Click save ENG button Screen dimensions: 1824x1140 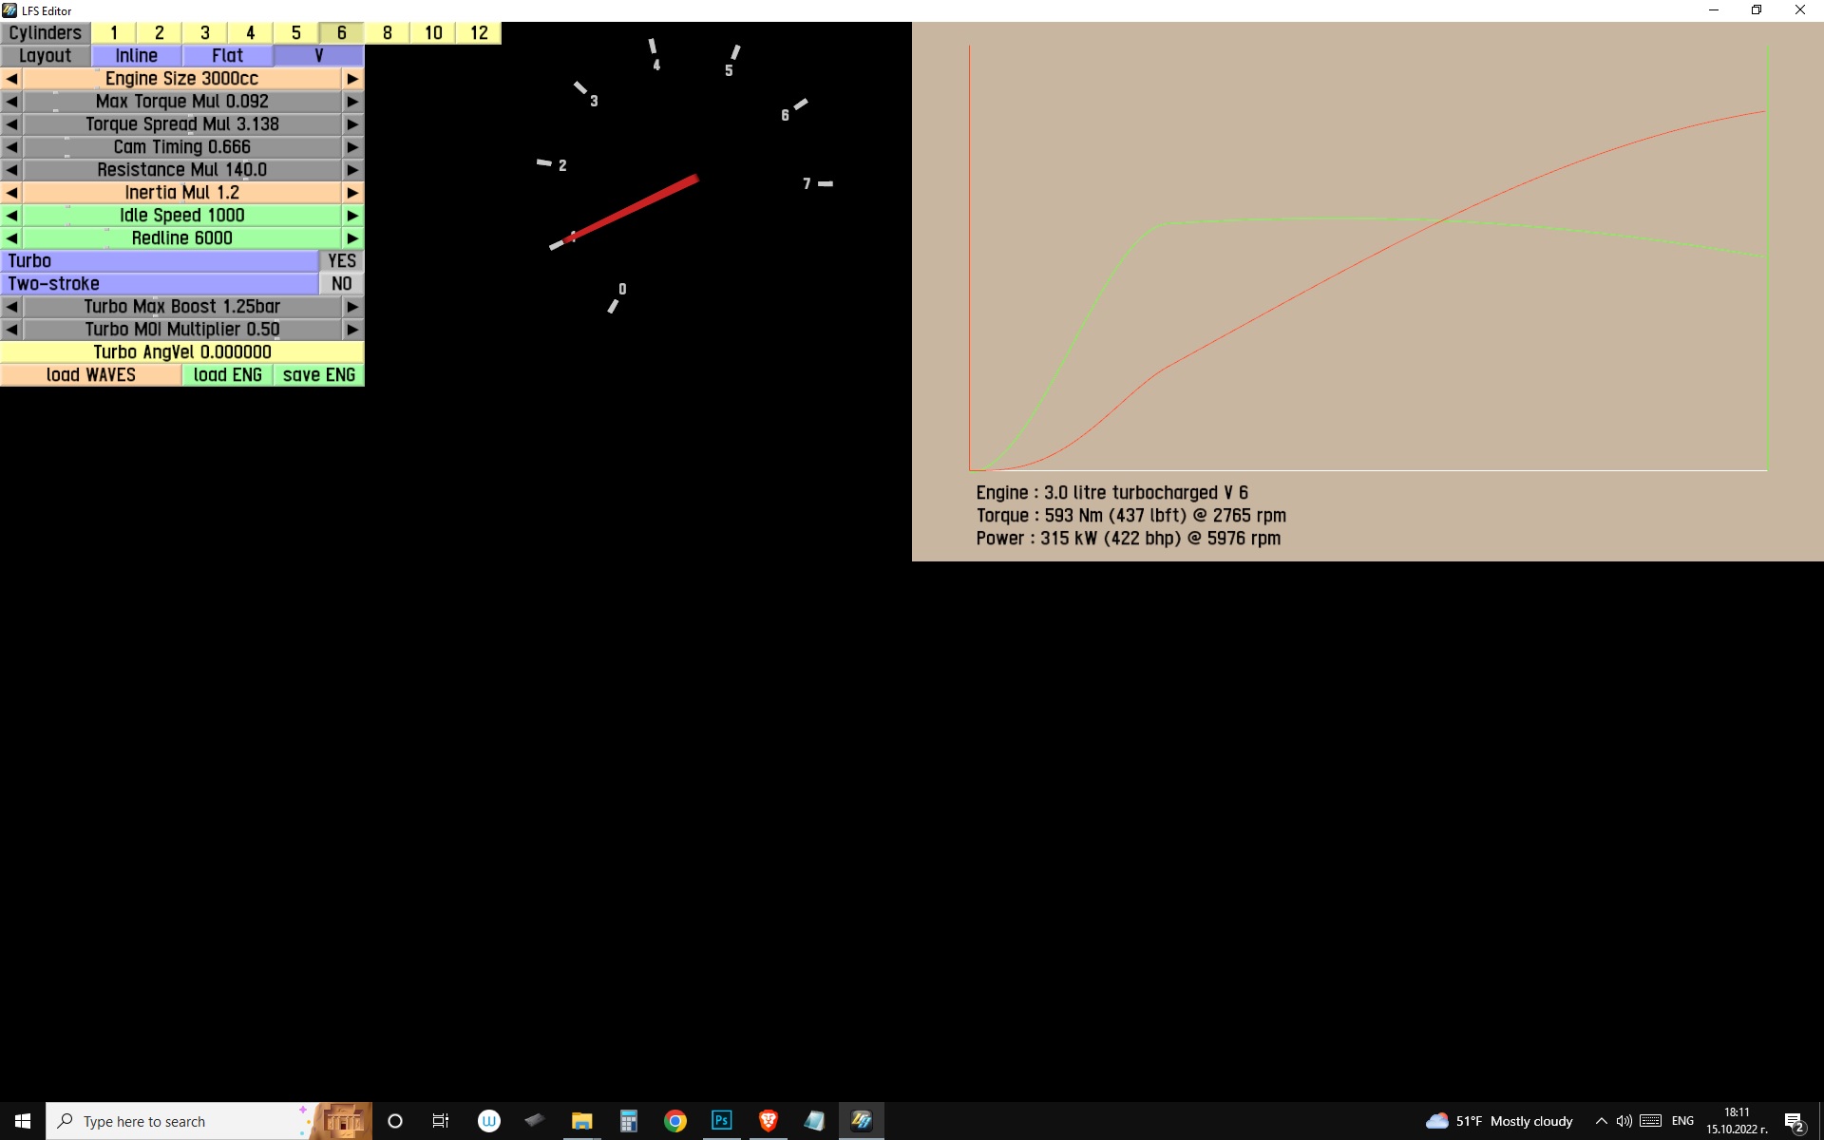(319, 375)
